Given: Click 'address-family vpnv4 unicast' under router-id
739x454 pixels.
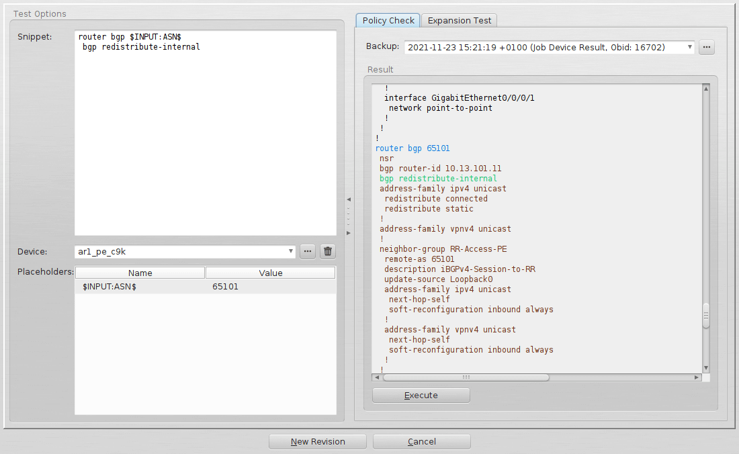Looking at the screenshot, I should pyautogui.click(x=445, y=229).
